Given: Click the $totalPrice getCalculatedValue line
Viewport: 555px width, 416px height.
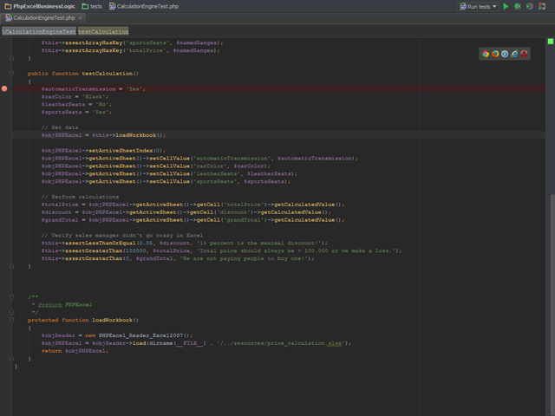Looking at the screenshot, I should click(193, 205).
